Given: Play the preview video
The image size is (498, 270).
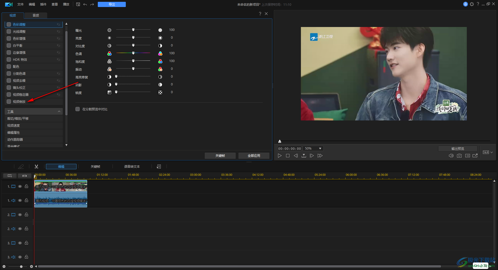Looking at the screenshot, I should (280, 156).
